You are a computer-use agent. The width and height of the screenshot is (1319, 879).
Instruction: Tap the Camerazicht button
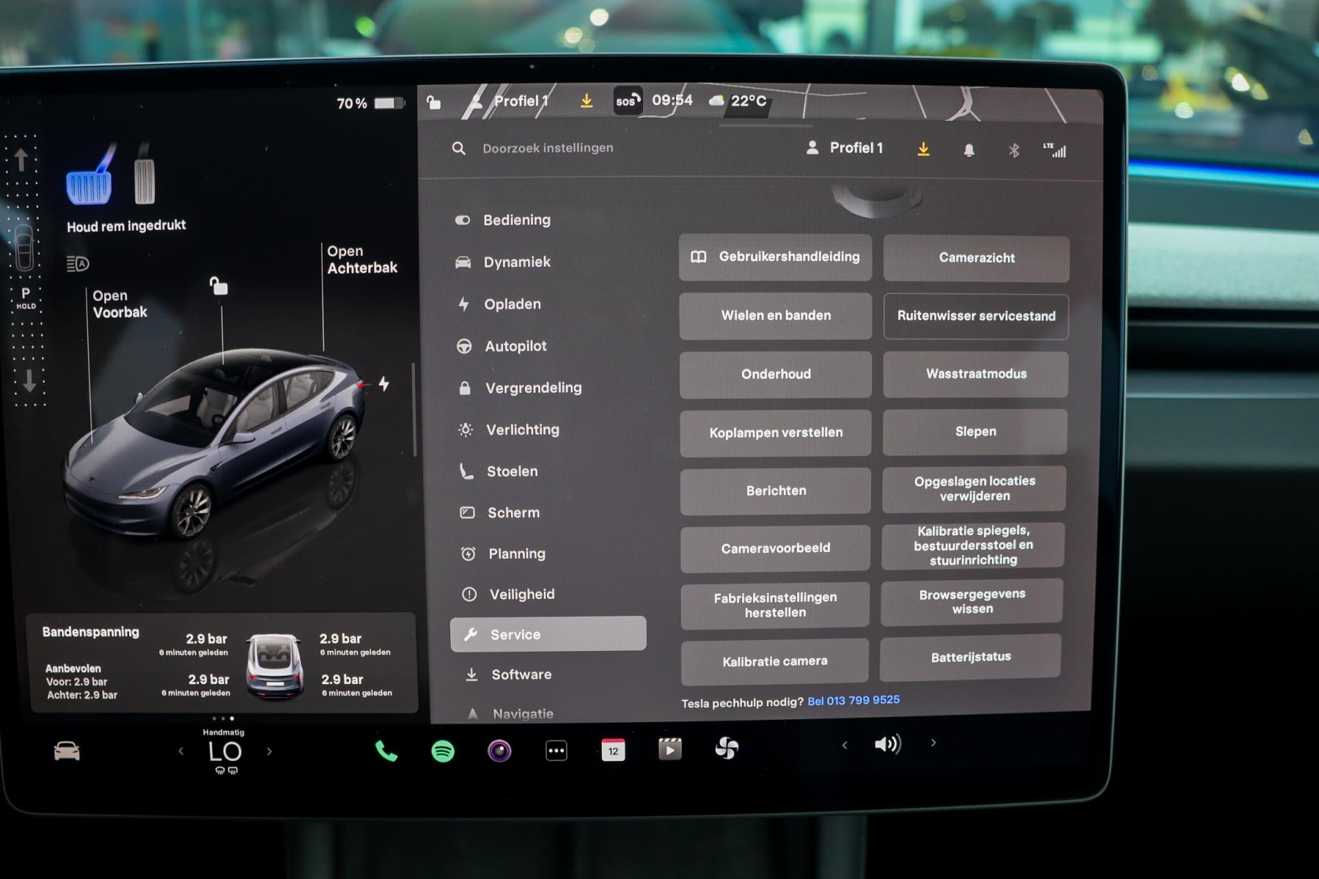coord(976,258)
